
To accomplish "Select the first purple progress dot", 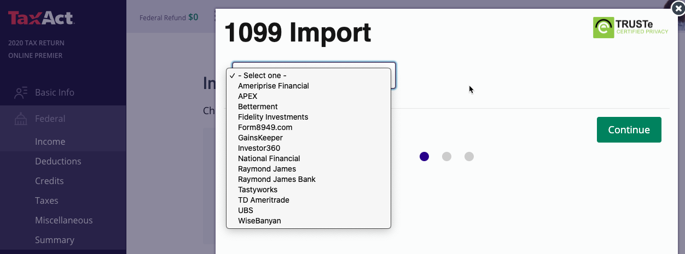I will pyautogui.click(x=424, y=157).
